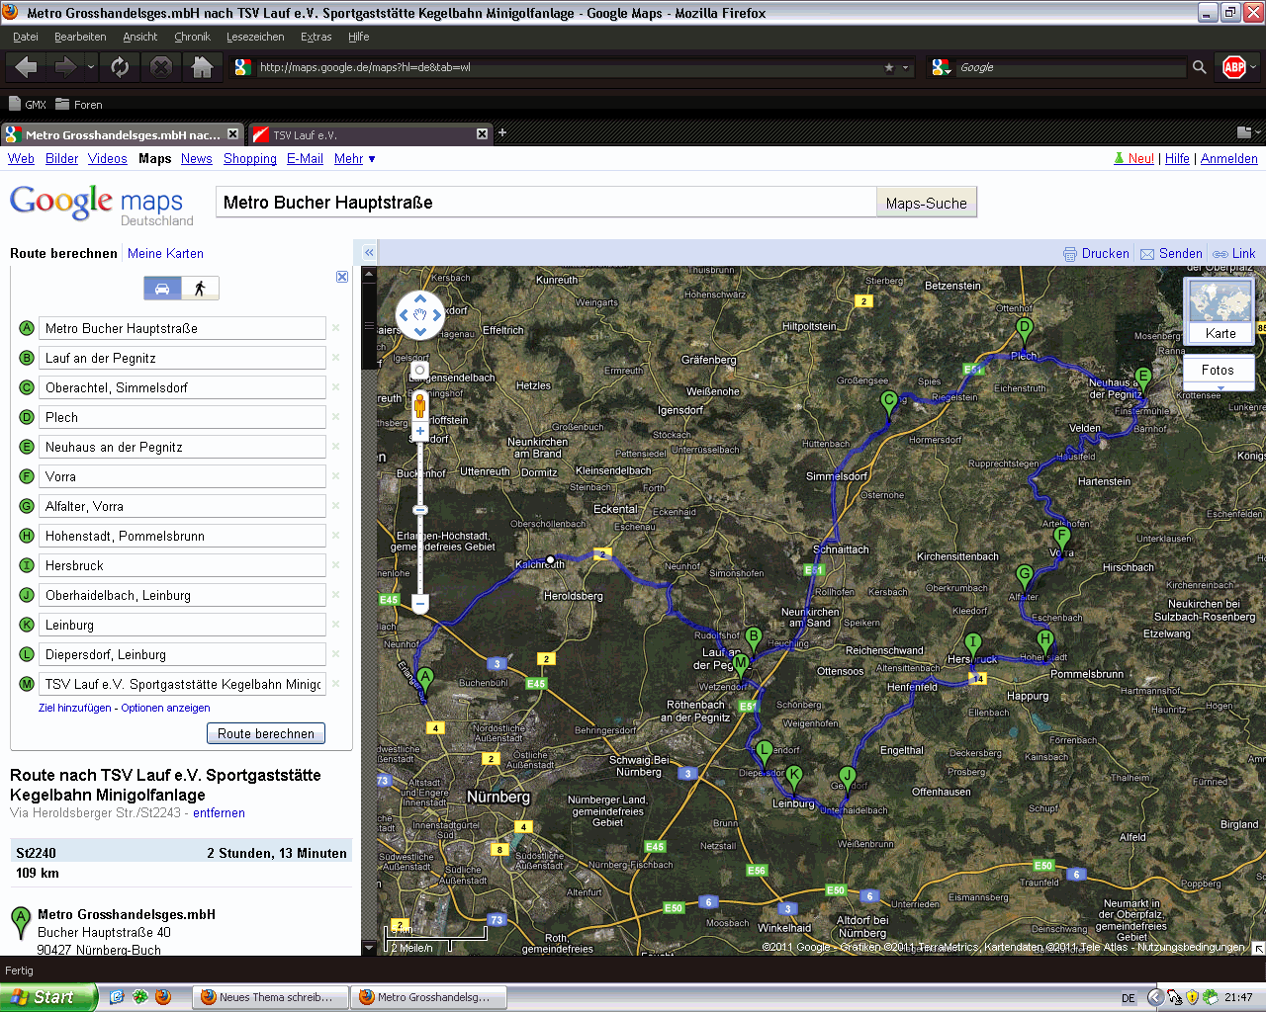The height and width of the screenshot is (1012, 1266).
Task: Zoom in the map with the plus button
Action: click(419, 431)
